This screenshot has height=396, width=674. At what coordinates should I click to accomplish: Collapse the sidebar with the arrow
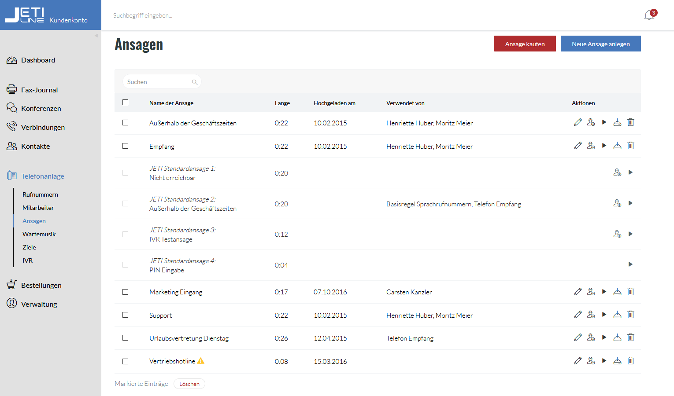96,36
